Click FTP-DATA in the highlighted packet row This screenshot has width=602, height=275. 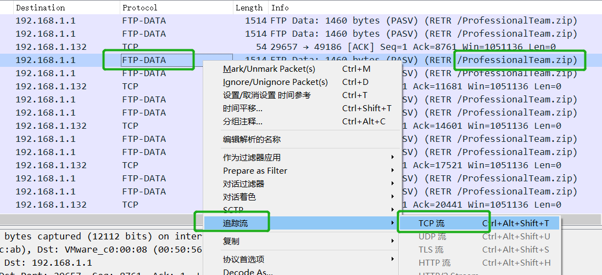pyautogui.click(x=144, y=60)
